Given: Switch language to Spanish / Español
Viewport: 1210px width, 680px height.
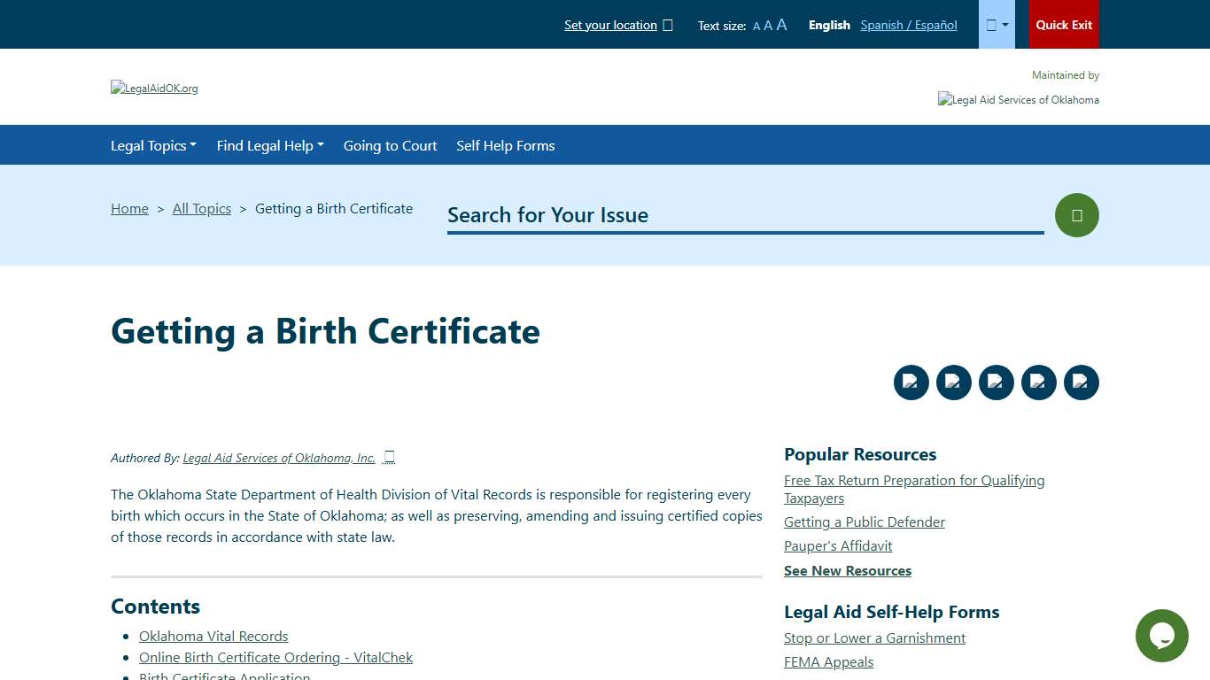Looking at the screenshot, I should coord(908,25).
